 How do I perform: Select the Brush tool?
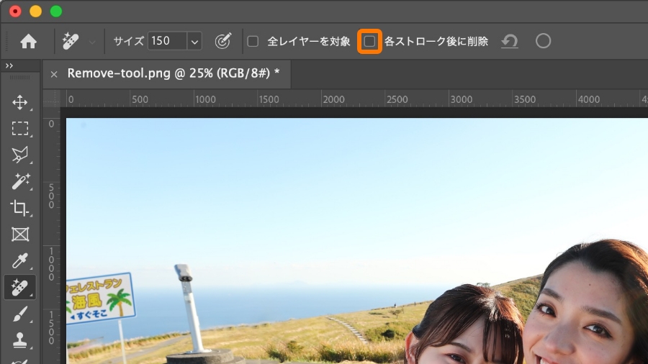[x=20, y=314]
